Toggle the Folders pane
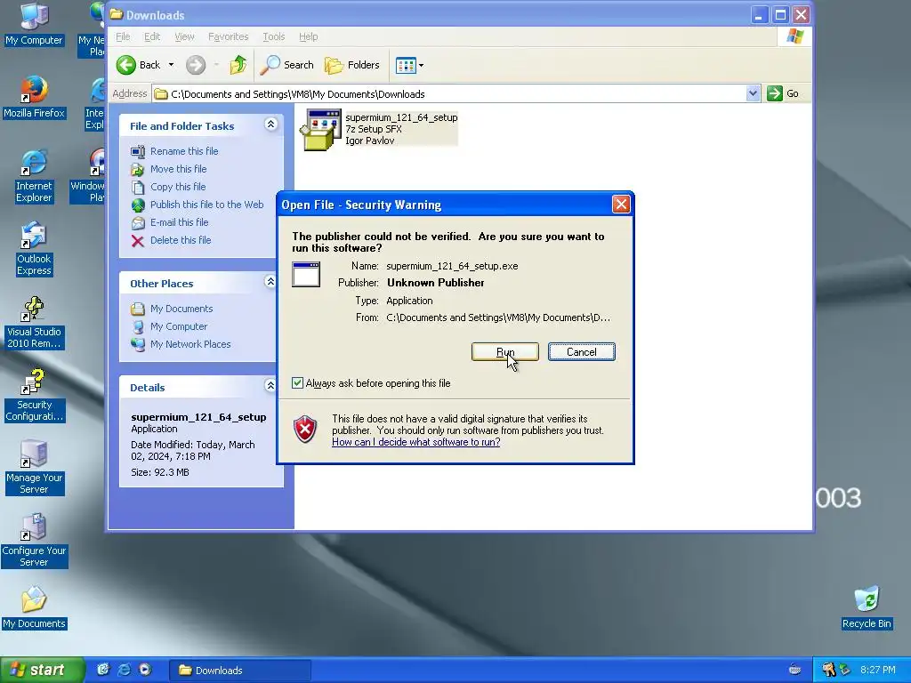911x683 pixels. 352,65
